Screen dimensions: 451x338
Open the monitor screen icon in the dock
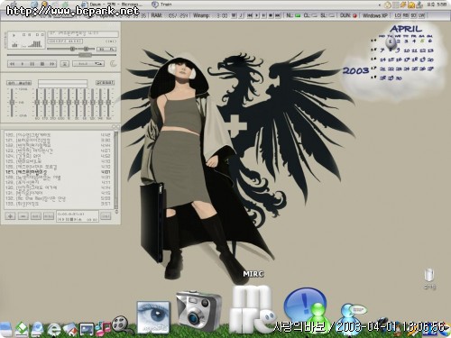pyautogui.click(x=87, y=330)
